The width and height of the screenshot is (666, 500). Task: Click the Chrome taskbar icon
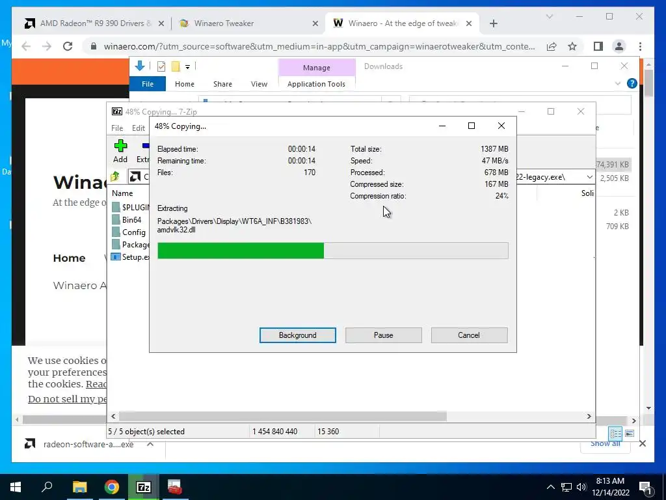coord(112,487)
